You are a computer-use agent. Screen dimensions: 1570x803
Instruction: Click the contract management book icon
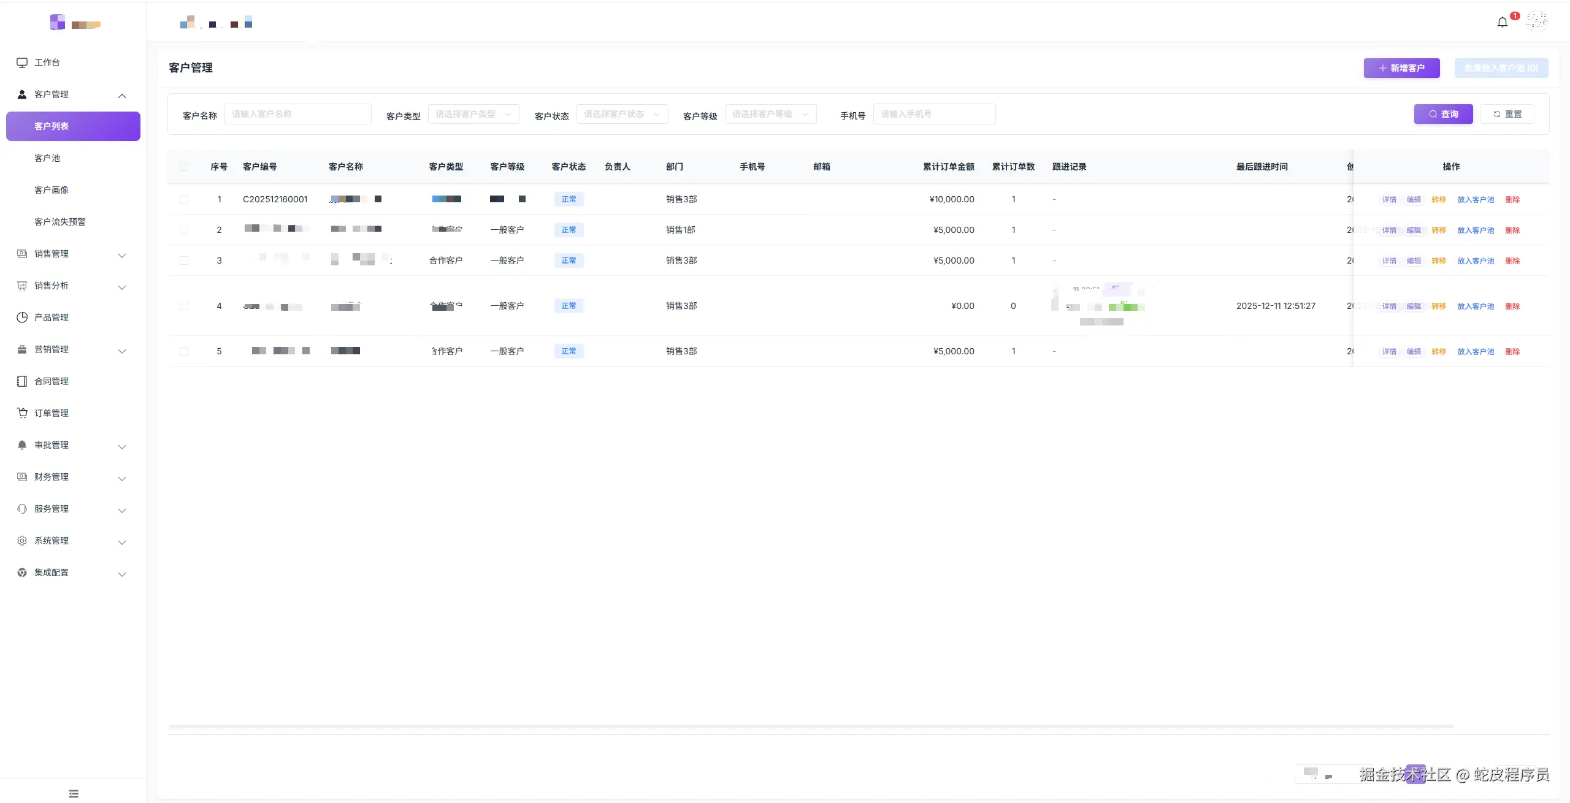click(22, 381)
